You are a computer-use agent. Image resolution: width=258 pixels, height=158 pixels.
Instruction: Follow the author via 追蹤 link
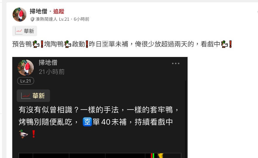tap(58, 11)
